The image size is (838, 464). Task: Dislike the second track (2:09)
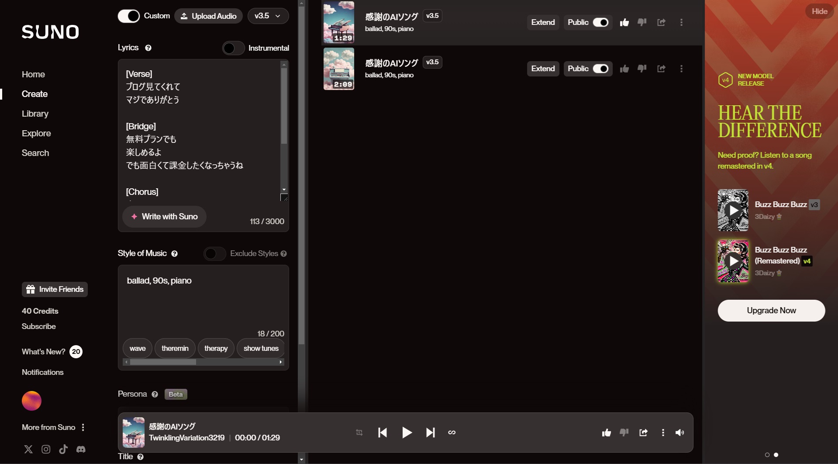click(x=642, y=69)
